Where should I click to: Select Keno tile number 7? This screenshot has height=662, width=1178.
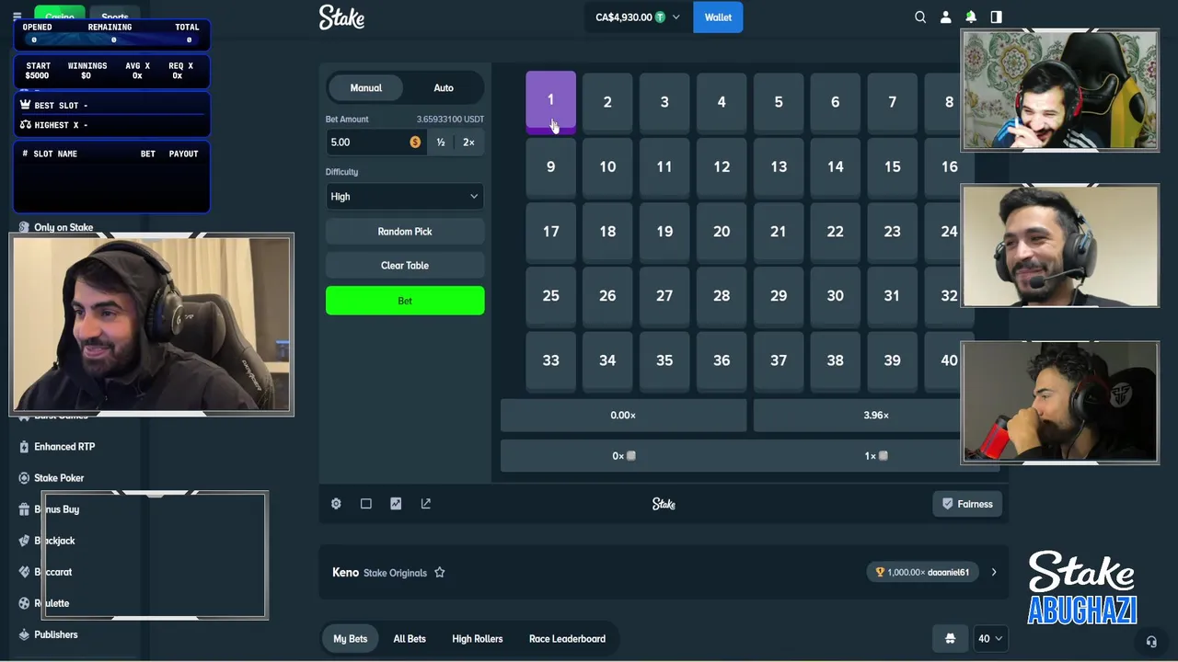point(892,102)
